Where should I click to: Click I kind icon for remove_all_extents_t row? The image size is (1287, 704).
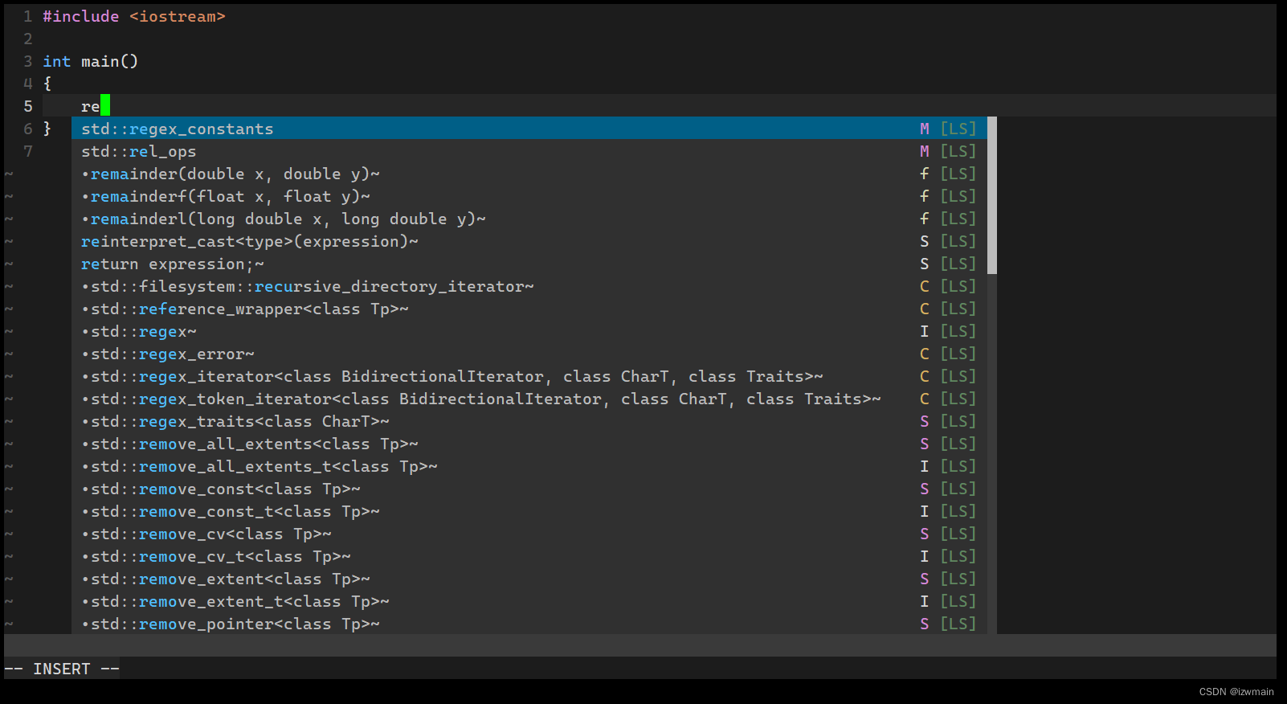click(925, 466)
